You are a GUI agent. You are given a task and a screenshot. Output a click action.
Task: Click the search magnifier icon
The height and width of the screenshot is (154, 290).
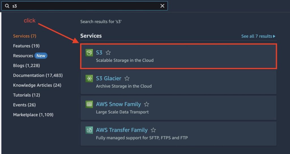coord(7,6)
